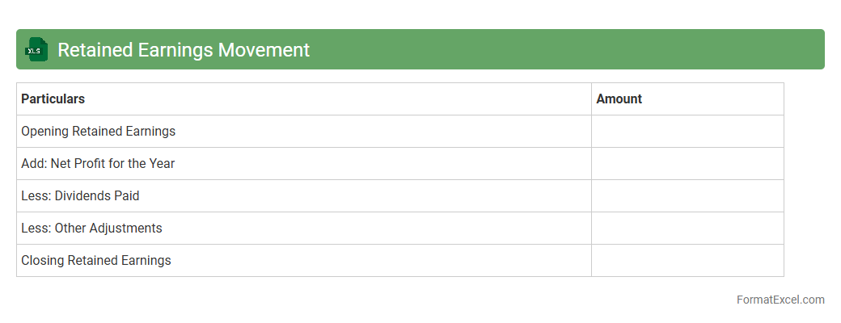Screen dimensions: 841x323
Task: Select the Amount column header
Action: (x=619, y=99)
